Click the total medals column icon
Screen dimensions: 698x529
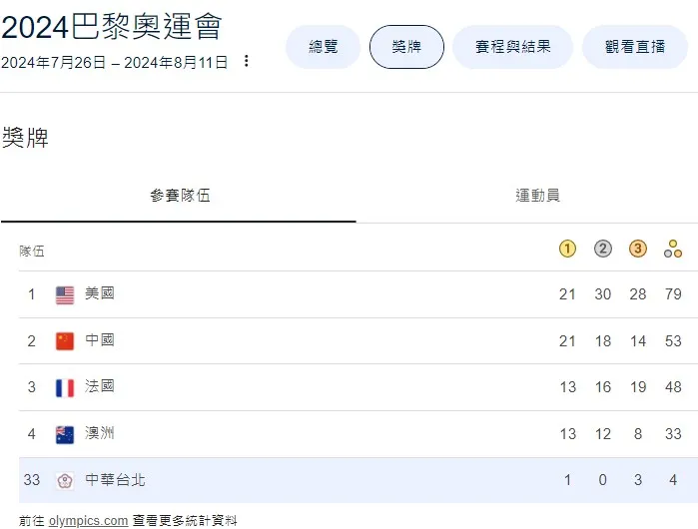[673, 250]
